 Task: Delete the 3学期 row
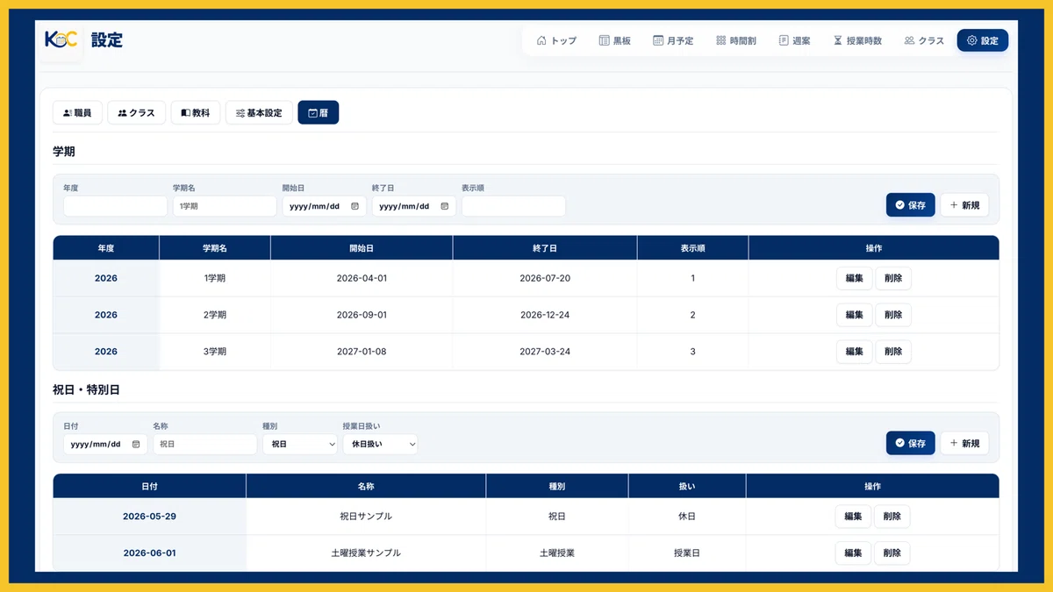pos(893,352)
